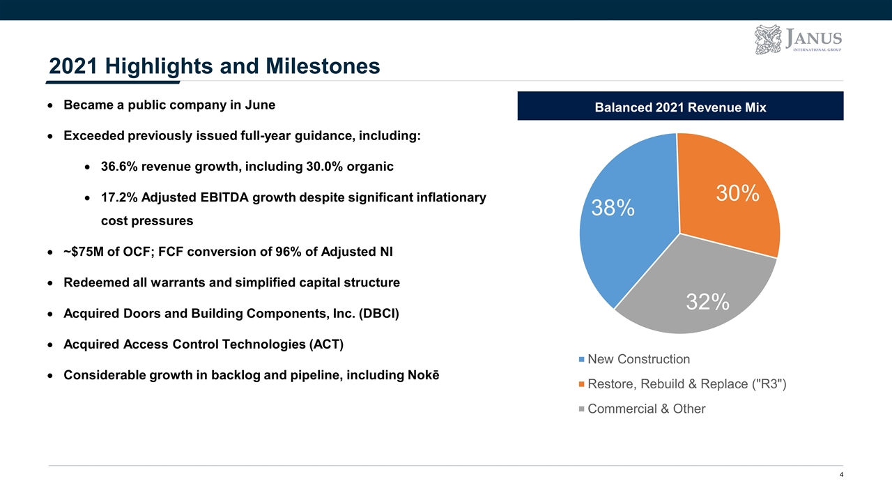Select the gray Commercial & Other legend marker

click(x=582, y=409)
